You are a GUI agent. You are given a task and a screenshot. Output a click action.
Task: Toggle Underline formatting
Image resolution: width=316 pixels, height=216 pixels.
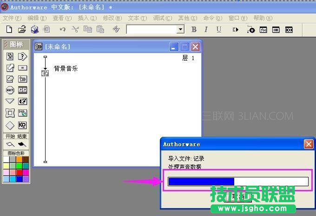tap(219, 30)
